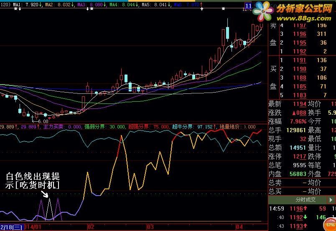Click the 涨幅 value 7.96%
Screen dimensions: 336x231
pos(298,121)
